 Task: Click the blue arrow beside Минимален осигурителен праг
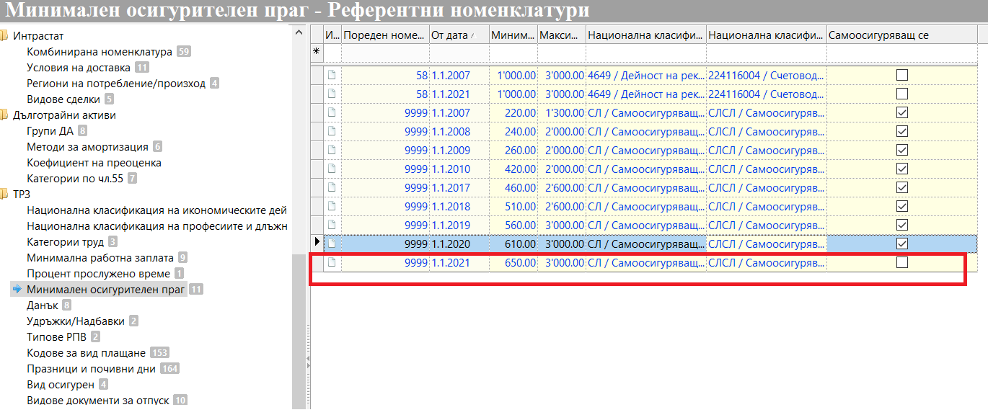point(17,290)
